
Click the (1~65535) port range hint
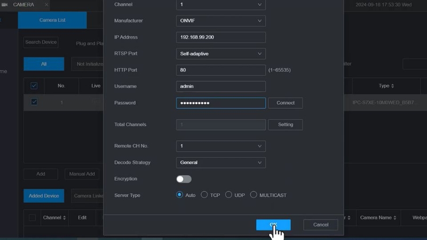279,70
